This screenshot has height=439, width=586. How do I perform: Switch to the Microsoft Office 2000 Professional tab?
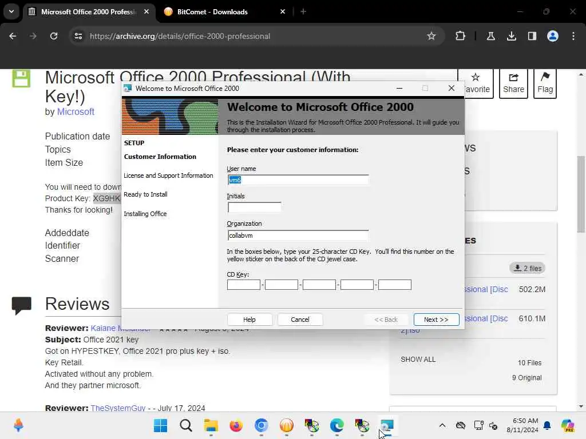click(89, 12)
